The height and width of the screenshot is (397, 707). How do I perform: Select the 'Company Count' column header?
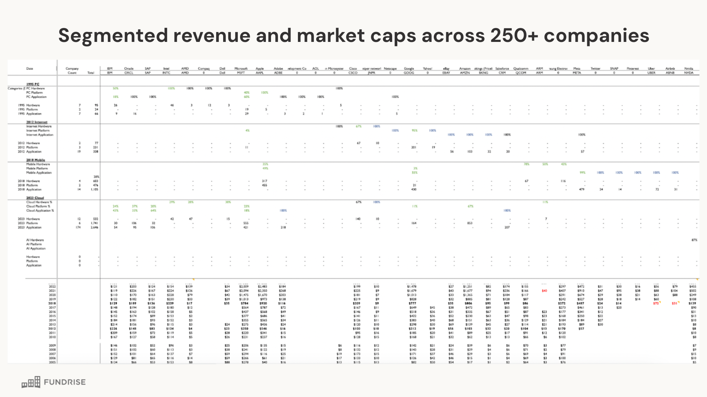(72, 70)
